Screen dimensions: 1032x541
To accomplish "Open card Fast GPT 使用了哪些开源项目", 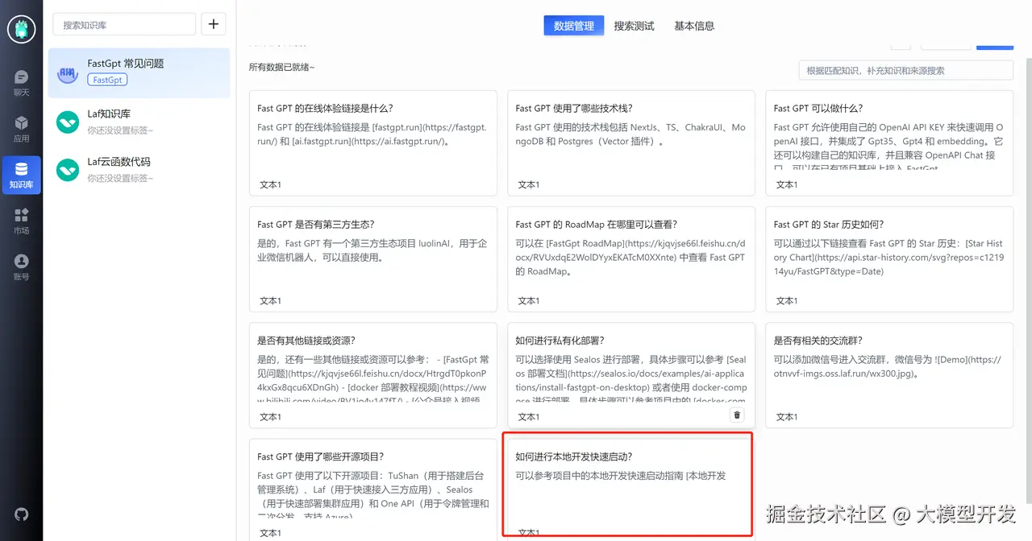I will coord(372,489).
